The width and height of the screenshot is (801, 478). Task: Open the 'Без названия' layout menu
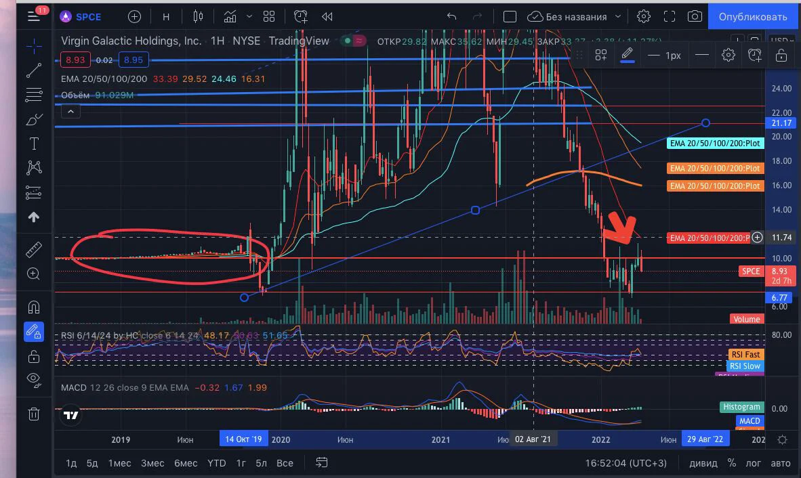(x=574, y=17)
